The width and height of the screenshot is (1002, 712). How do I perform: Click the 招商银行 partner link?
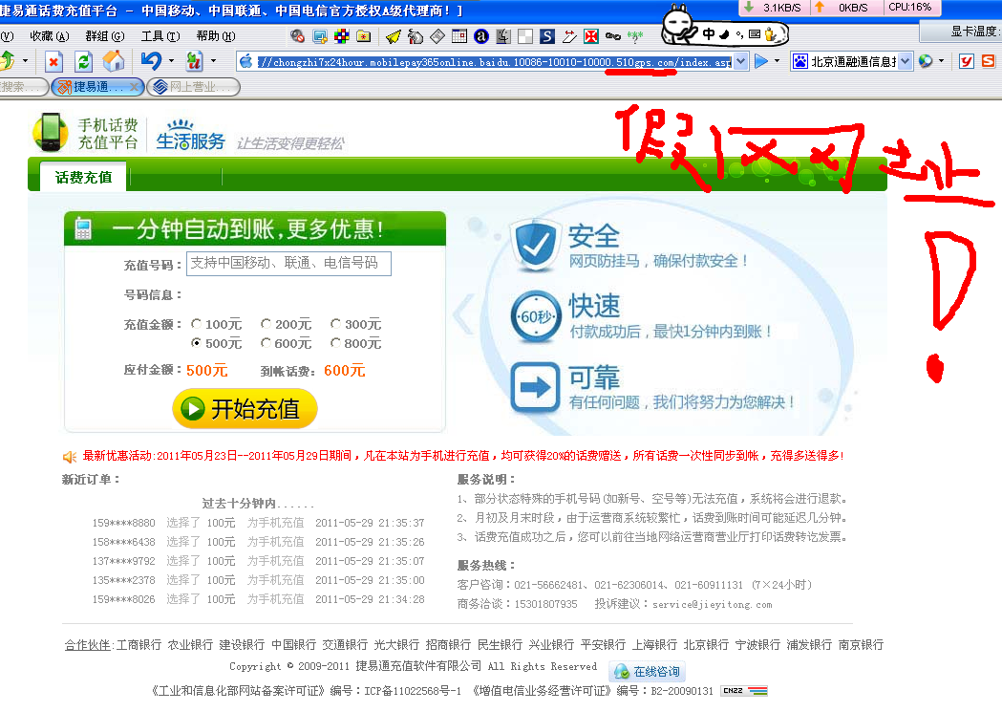tap(448, 644)
